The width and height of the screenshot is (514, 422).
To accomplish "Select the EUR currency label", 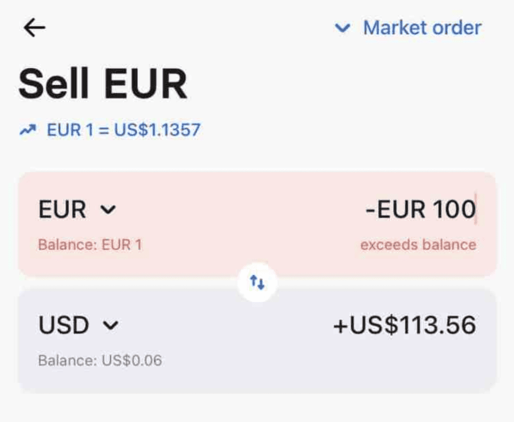I will tap(62, 209).
